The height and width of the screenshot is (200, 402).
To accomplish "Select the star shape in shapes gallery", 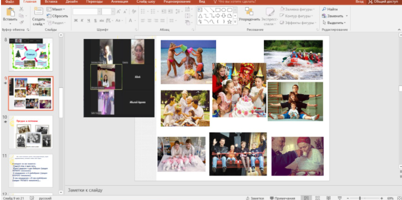I will [229, 22].
